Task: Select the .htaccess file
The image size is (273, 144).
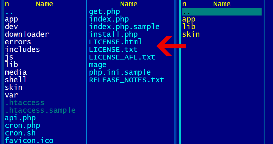Action: tap(25, 103)
